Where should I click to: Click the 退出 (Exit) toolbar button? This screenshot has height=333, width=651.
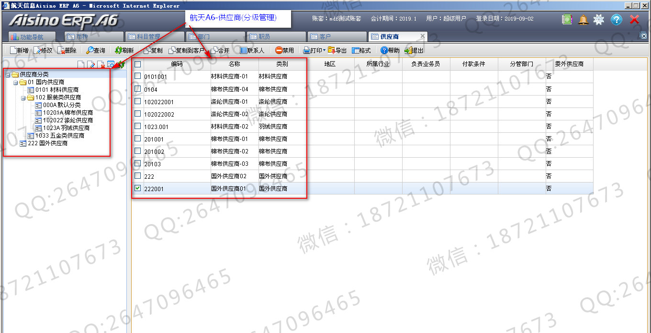tap(414, 50)
